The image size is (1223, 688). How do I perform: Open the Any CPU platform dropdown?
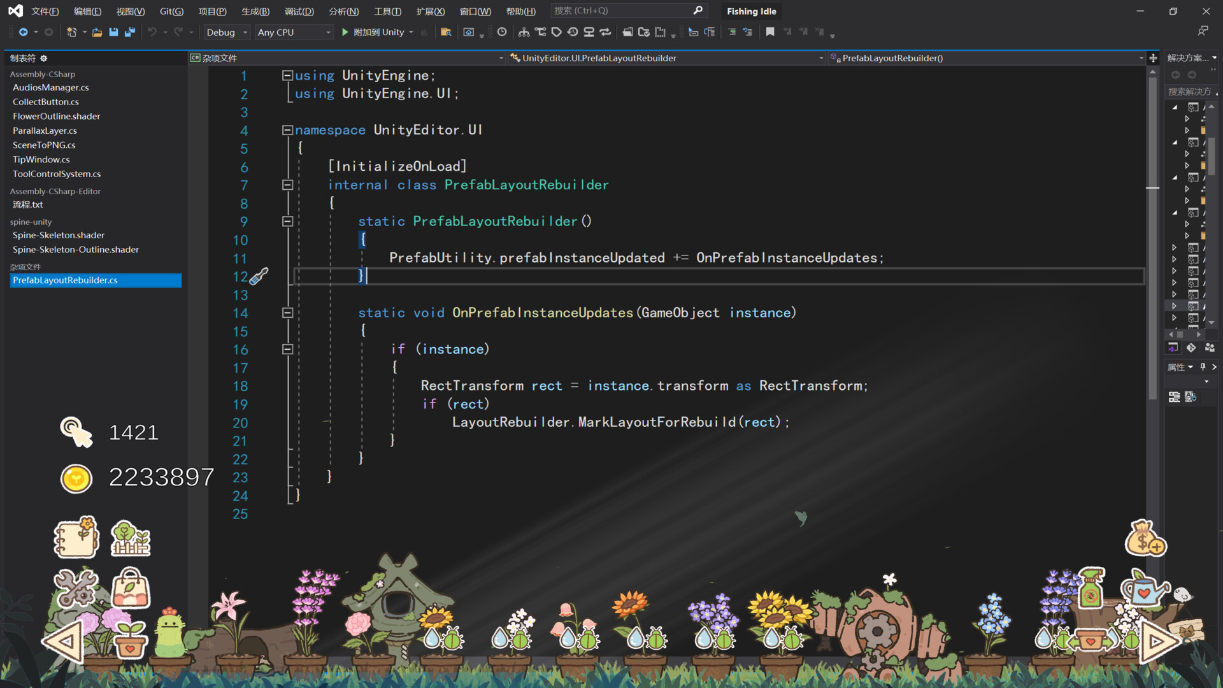(294, 32)
